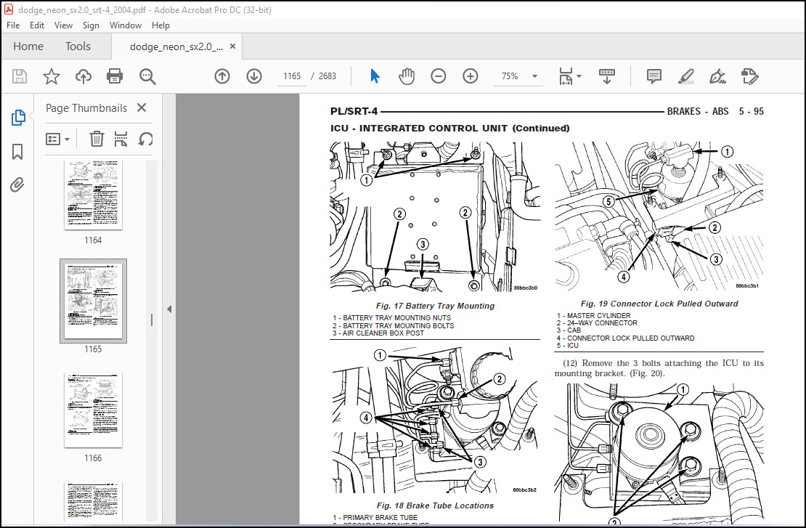
Task: Close the Page Thumbnails panel
Action: tap(142, 107)
